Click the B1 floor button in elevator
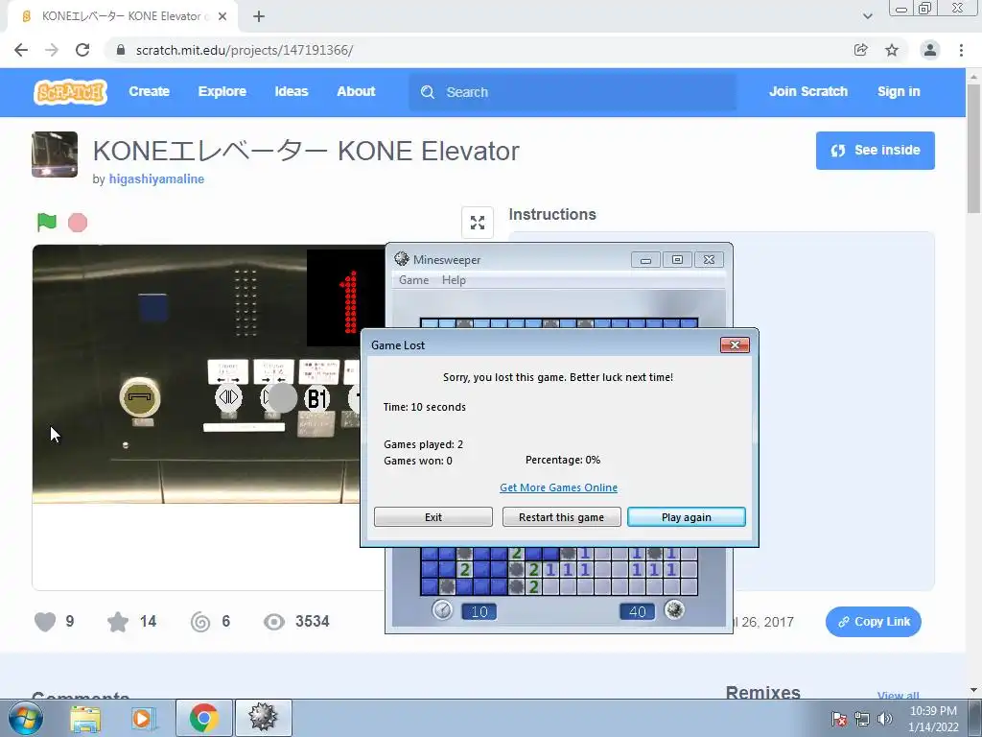The image size is (982, 737). point(316,398)
